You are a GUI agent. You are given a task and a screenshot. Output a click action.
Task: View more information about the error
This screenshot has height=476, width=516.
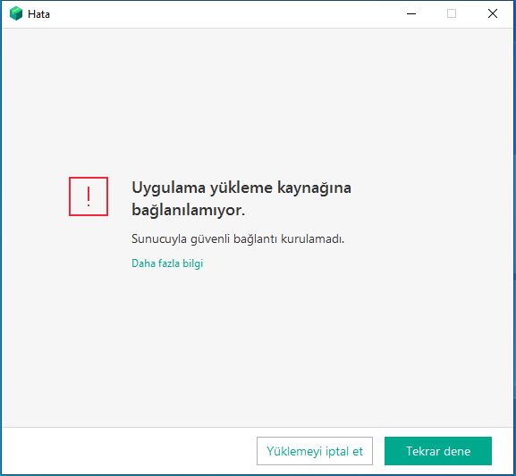click(167, 263)
